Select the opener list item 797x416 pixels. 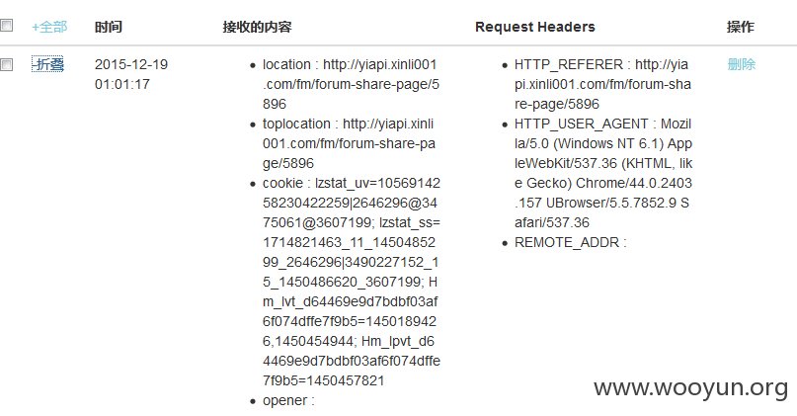[288, 401]
